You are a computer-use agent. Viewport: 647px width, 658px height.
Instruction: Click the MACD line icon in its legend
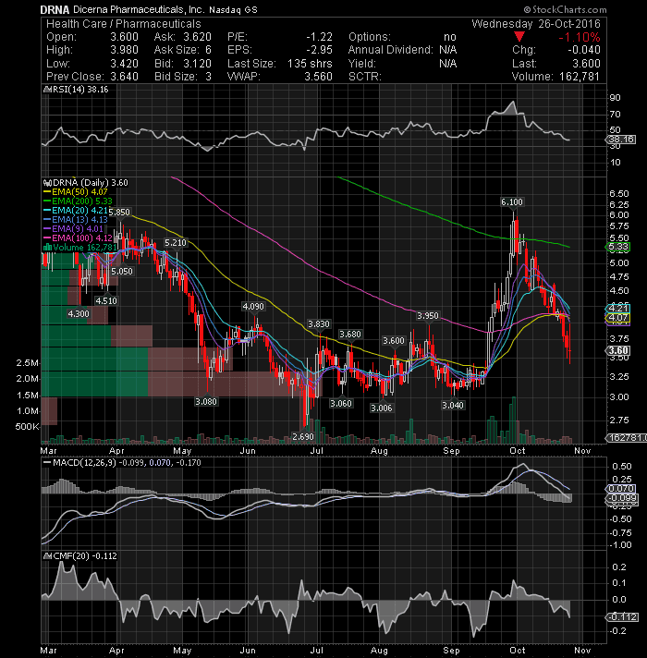pyautogui.click(x=47, y=462)
